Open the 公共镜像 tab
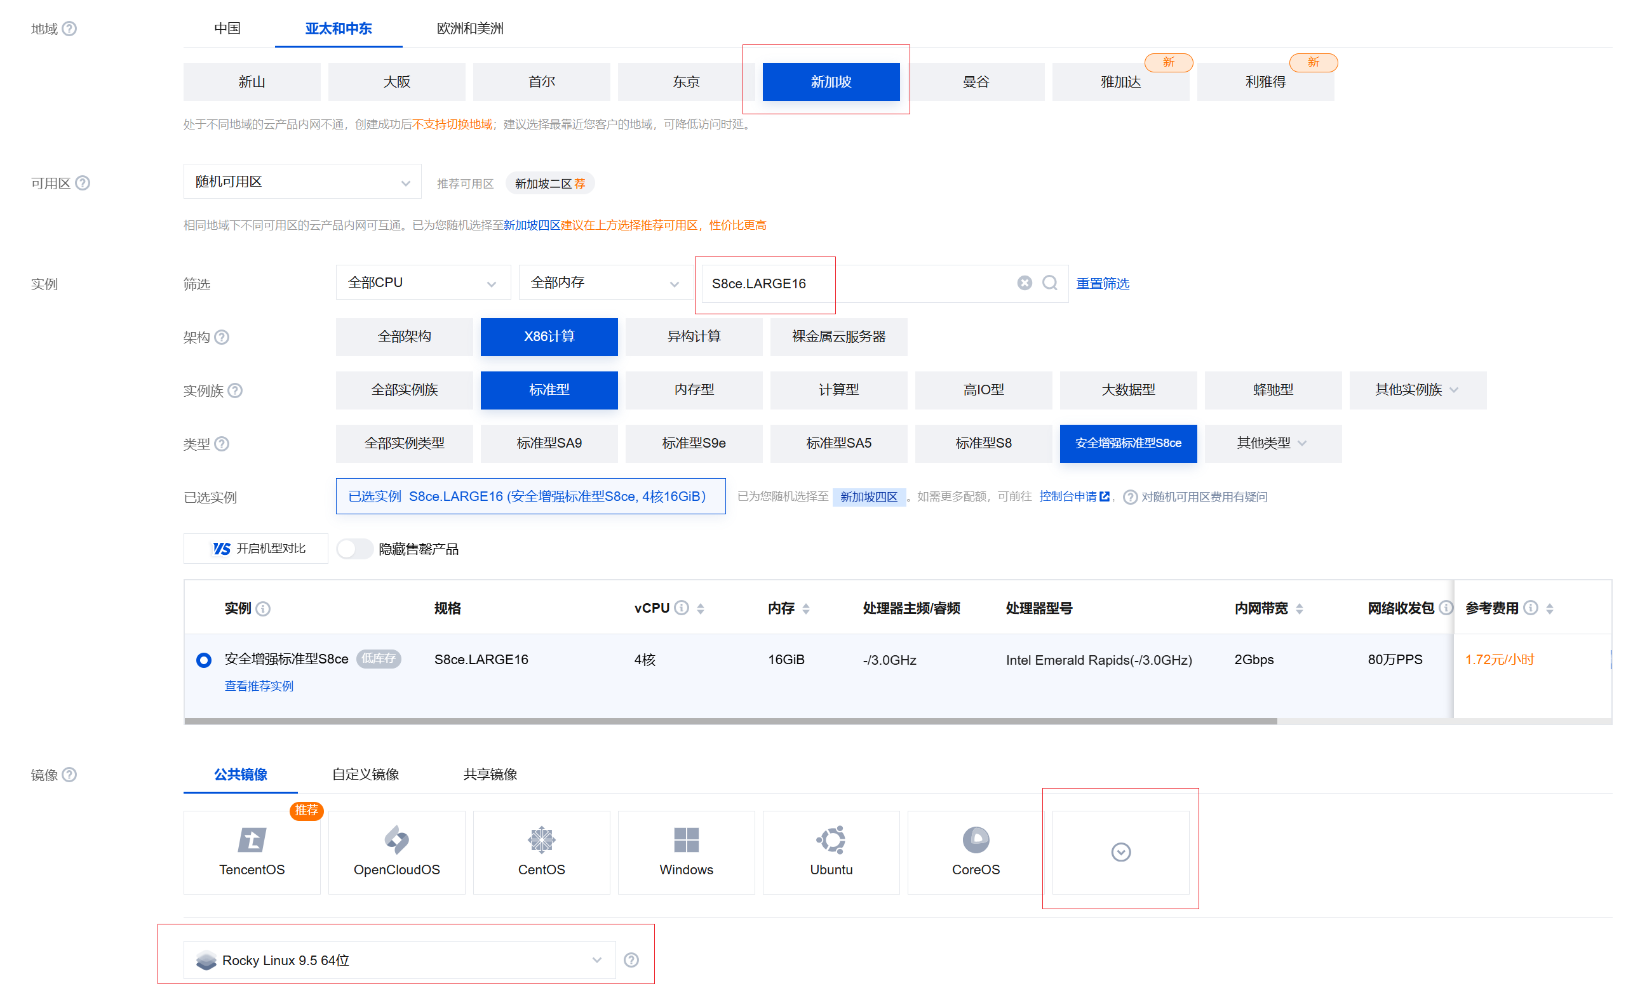The width and height of the screenshot is (1640, 993). [x=241, y=775]
